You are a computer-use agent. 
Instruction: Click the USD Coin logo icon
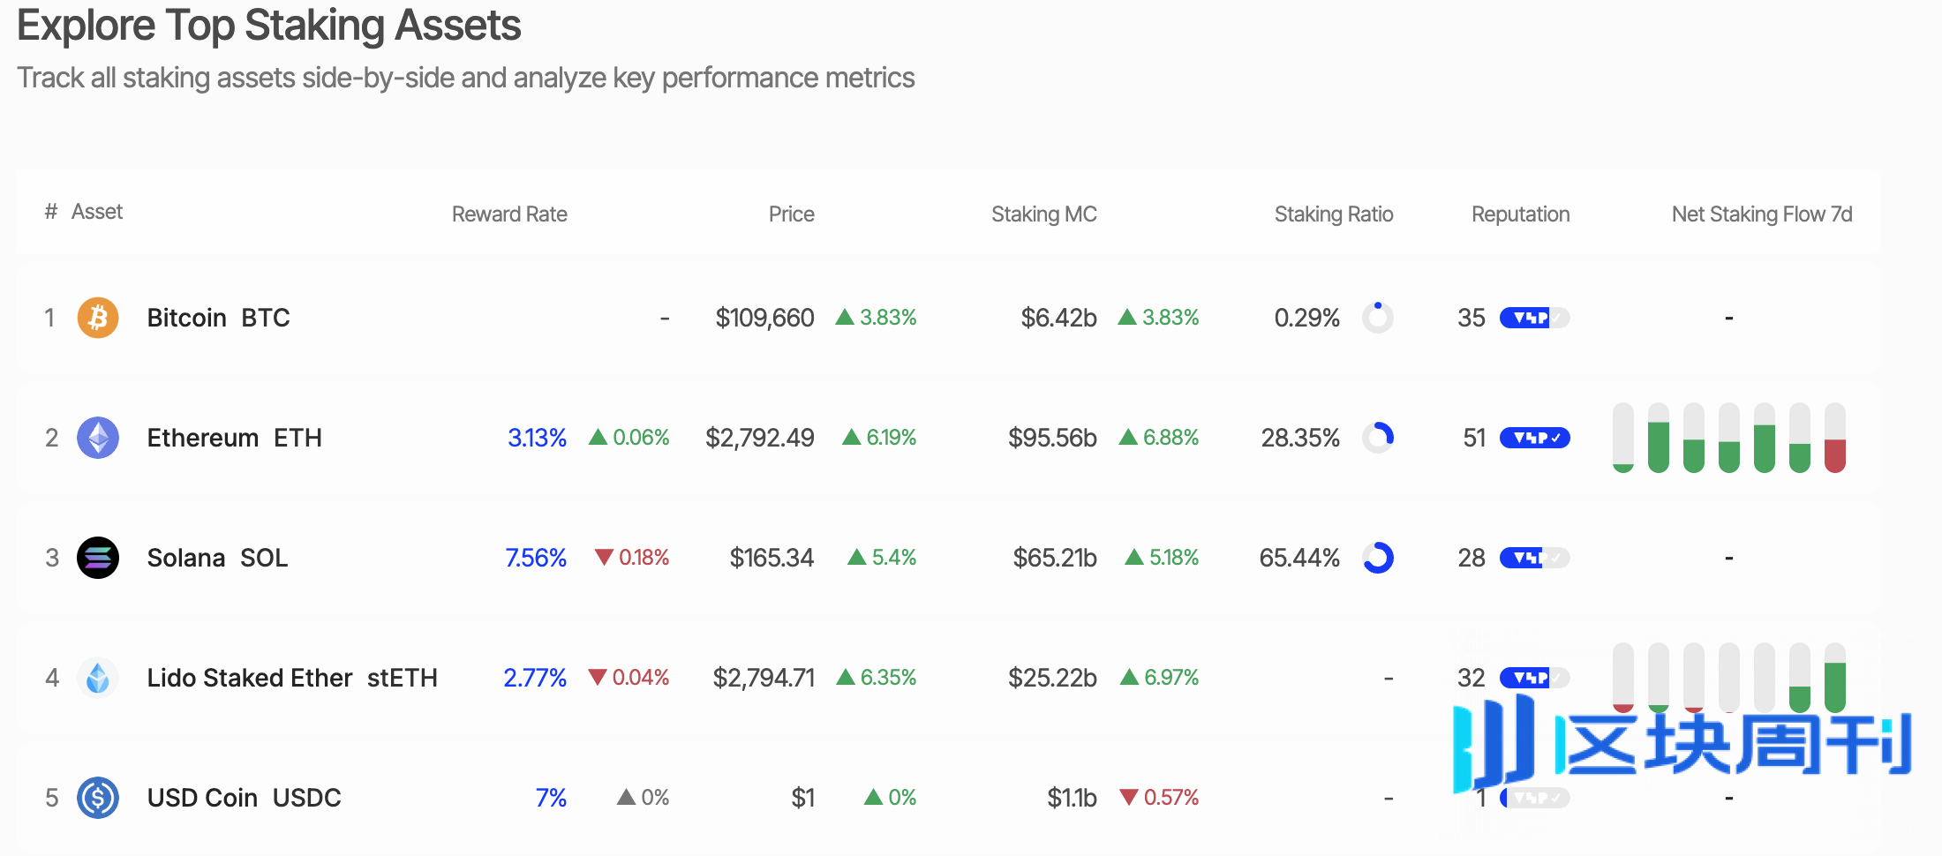click(98, 798)
